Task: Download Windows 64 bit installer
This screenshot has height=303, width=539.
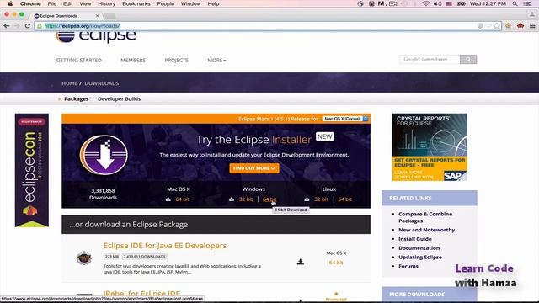Action: tap(269, 199)
